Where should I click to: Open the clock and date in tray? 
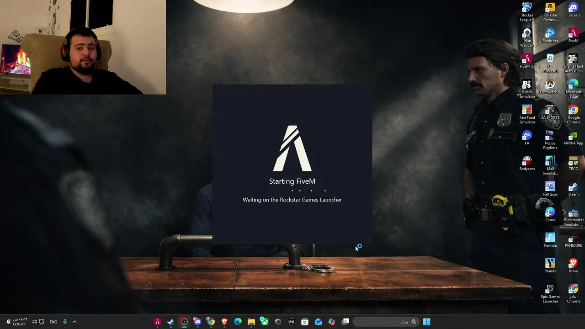coord(20,322)
